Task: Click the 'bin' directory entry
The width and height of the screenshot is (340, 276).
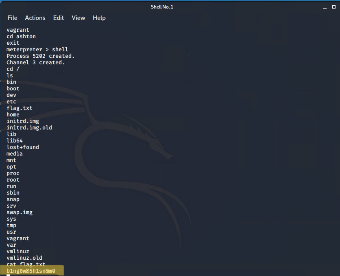Action: click(x=11, y=82)
